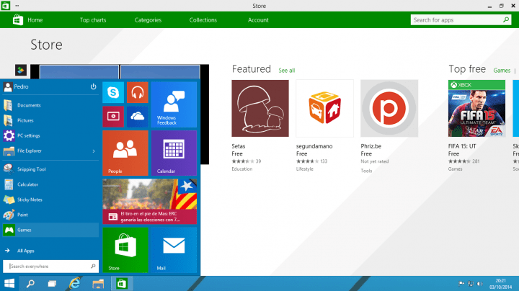This screenshot has height=291, width=519.
Task: Open Collections in Store
Action: (203, 20)
